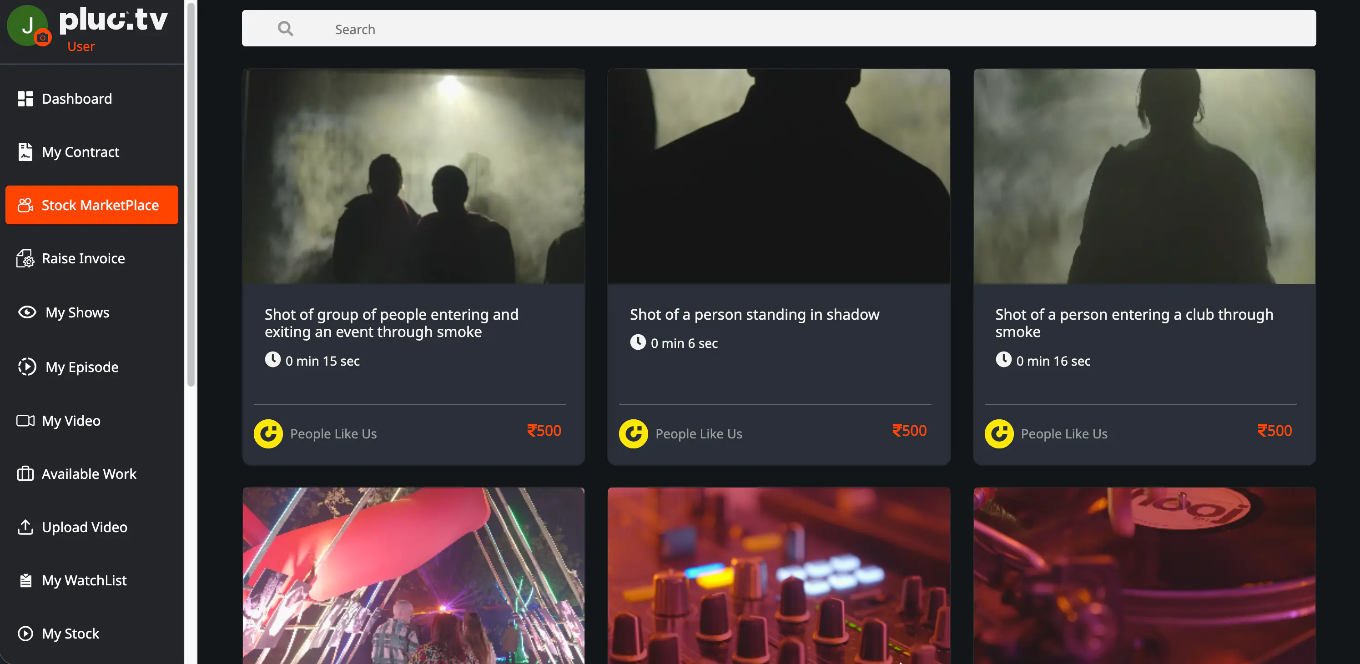The image size is (1360, 664).
Task: Click the My Video camera icon
Action: coord(25,421)
